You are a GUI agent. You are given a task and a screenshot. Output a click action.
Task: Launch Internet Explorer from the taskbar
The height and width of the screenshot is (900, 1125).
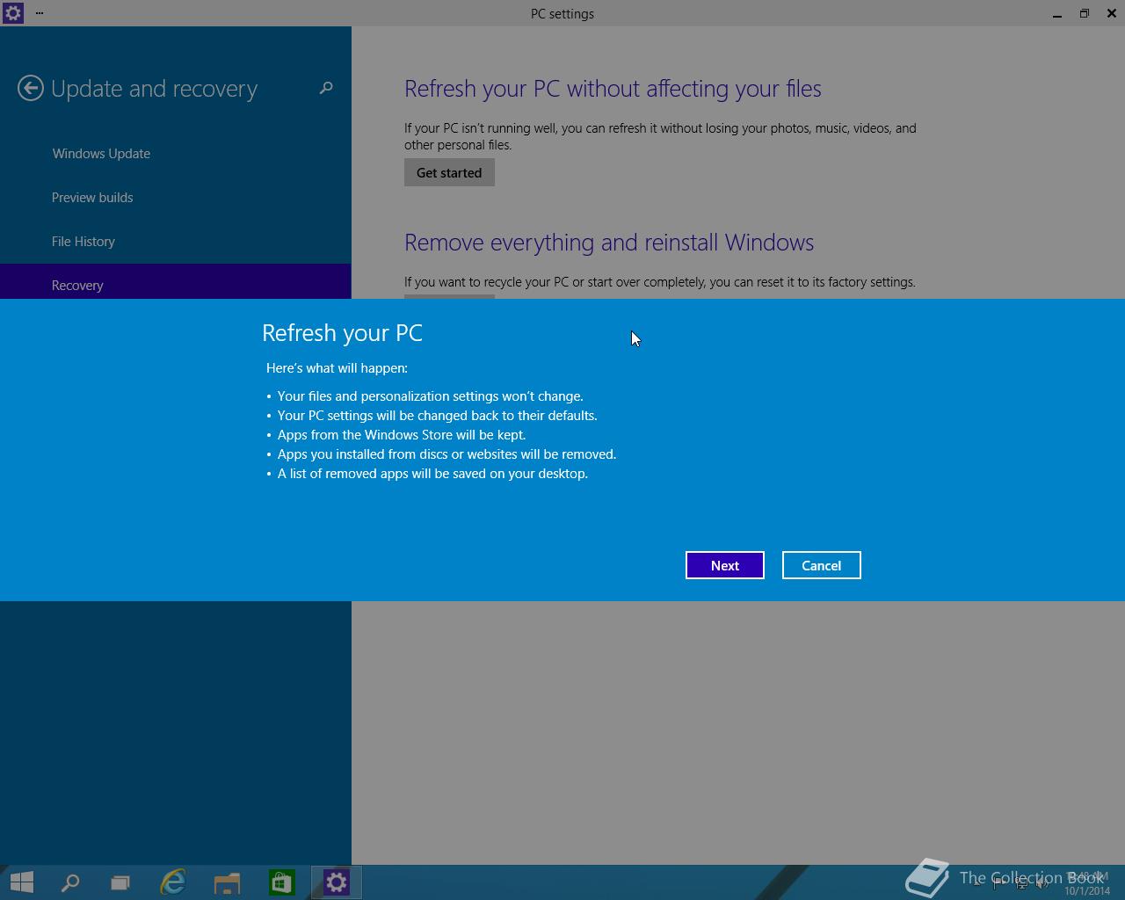[x=173, y=882]
